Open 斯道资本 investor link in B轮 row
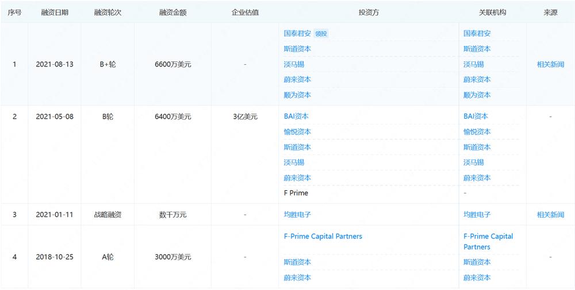The height and width of the screenshot is (290, 575). pos(297,147)
